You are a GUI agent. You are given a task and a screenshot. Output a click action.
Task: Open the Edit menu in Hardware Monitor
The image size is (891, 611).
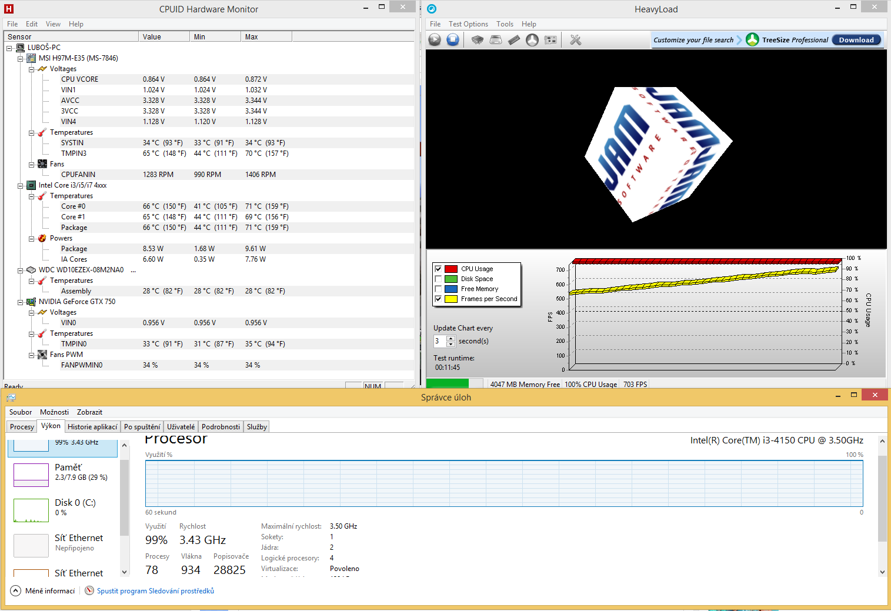tap(32, 24)
